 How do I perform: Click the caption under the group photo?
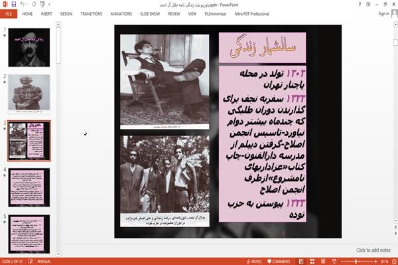[165, 221]
